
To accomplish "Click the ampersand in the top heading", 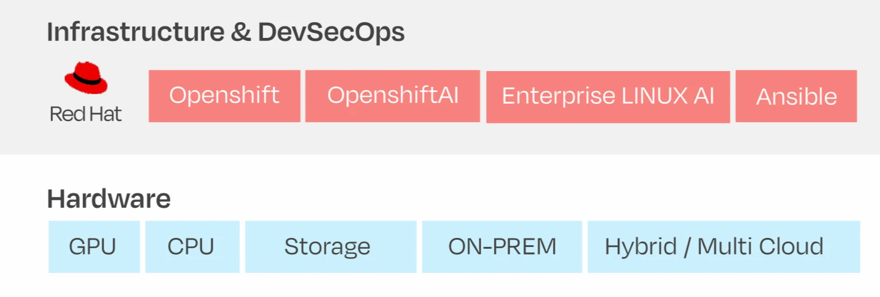I will (x=241, y=33).
